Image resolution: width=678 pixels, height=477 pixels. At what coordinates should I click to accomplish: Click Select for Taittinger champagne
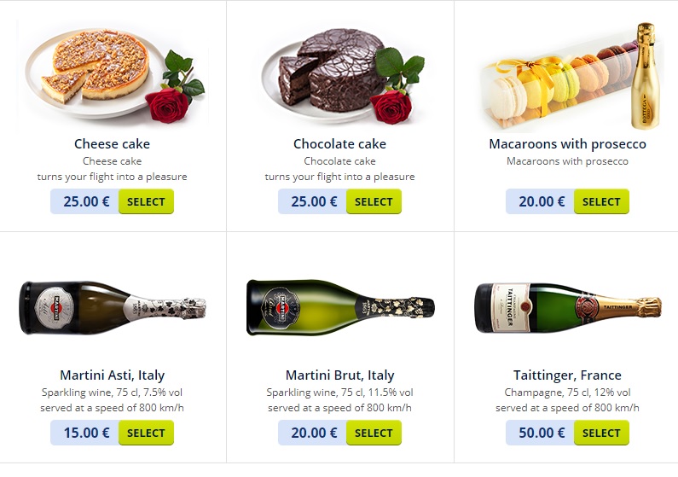click(601, 433)
